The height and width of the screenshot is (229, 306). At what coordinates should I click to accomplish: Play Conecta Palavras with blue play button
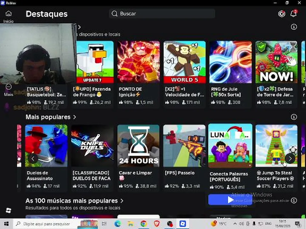(230, 200)
